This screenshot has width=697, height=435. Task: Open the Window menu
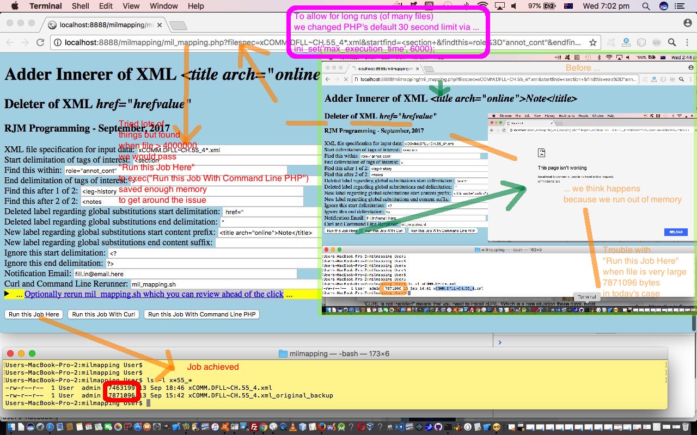click(x=164, y=6)
